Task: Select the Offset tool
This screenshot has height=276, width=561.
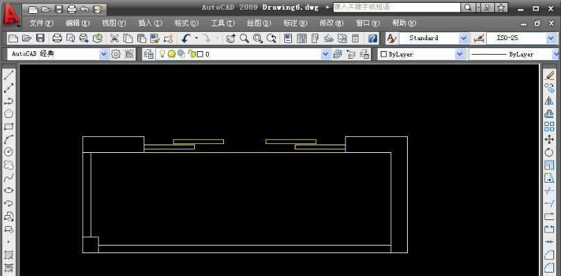Action: [x=549, y=114]
